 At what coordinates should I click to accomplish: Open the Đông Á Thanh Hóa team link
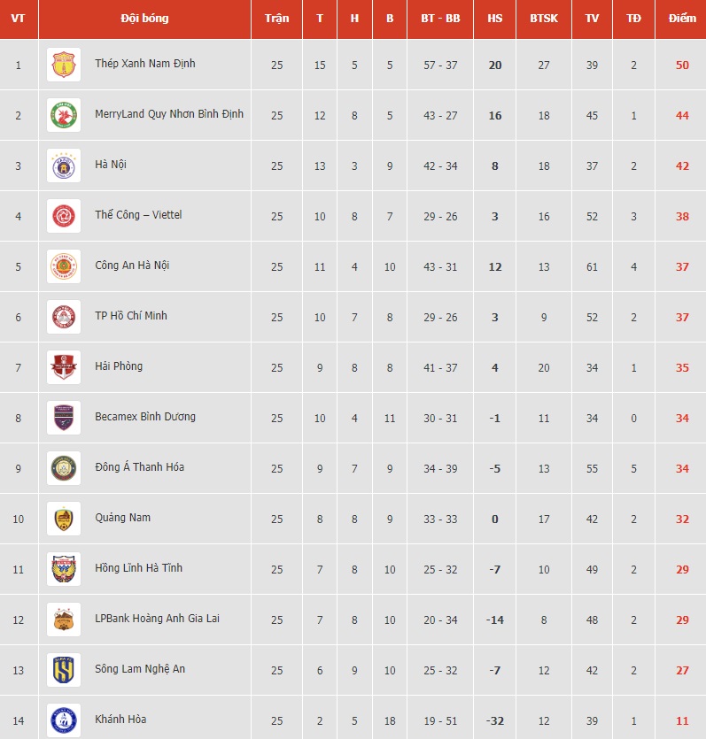click(x=140, y=467)
